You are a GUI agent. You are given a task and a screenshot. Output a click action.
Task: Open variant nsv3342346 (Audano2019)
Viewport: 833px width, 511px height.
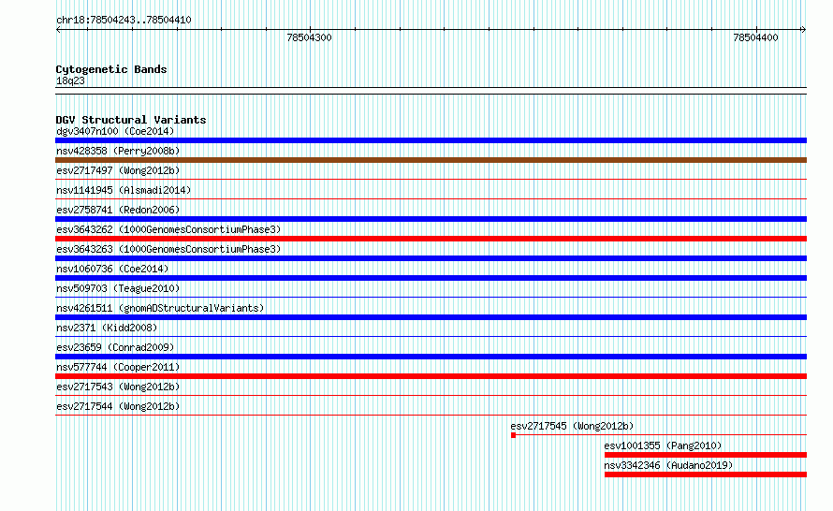(x=668, y=465)
